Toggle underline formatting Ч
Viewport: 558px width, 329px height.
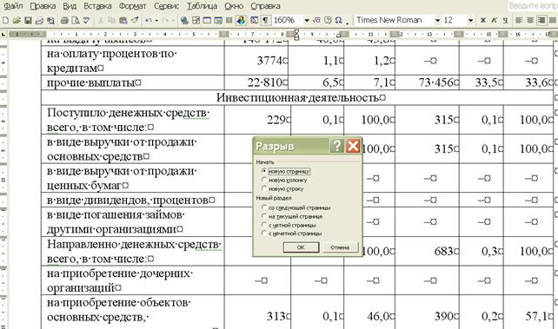[x=505, y=21]
